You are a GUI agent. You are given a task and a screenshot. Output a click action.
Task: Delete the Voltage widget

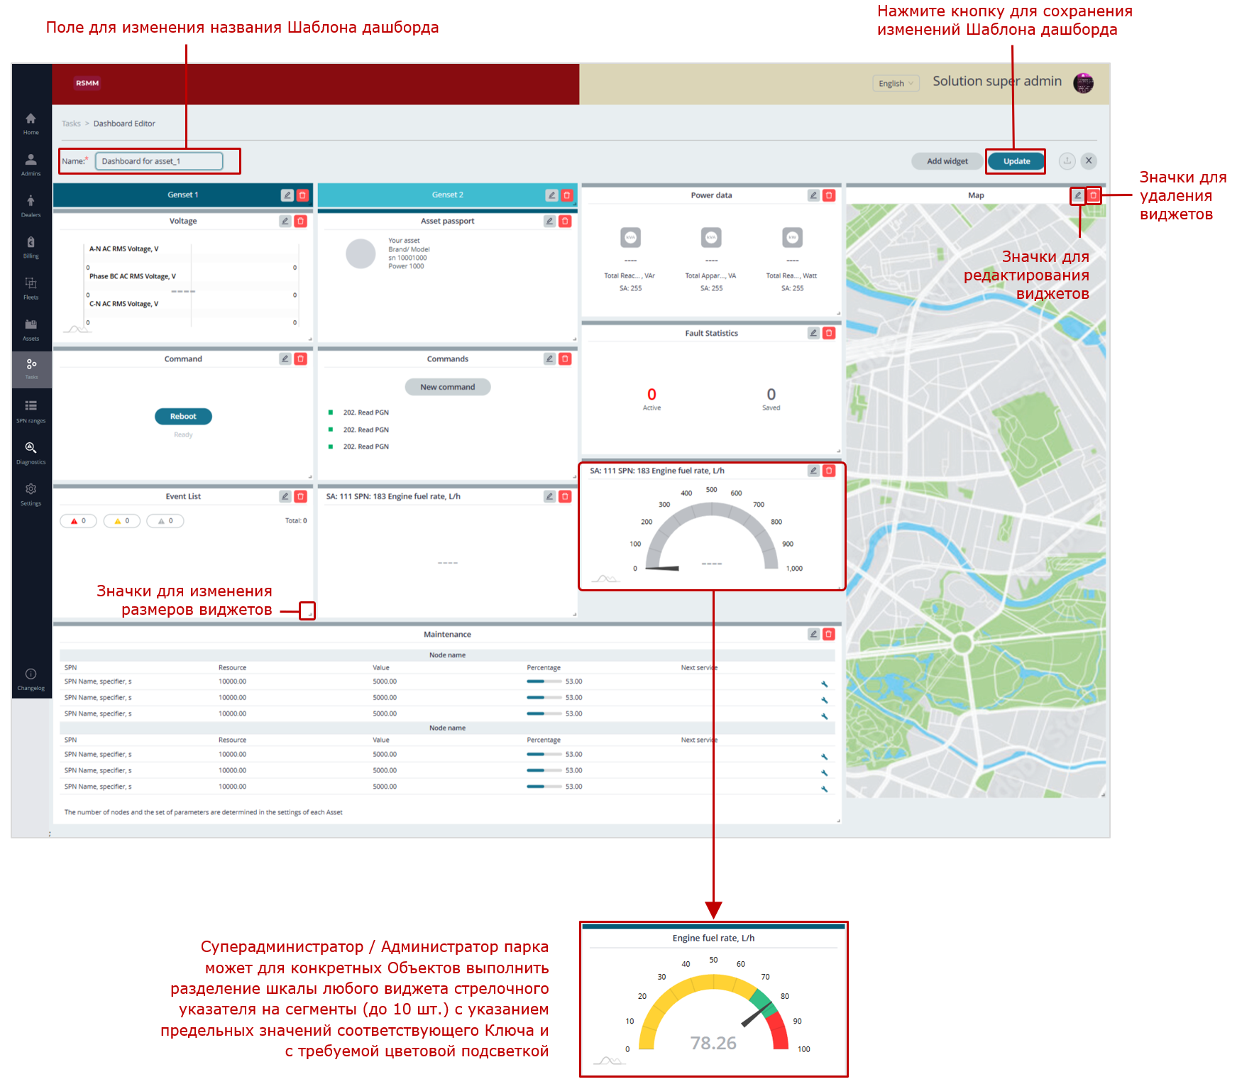pyautogui.click(x=300, y=221)
